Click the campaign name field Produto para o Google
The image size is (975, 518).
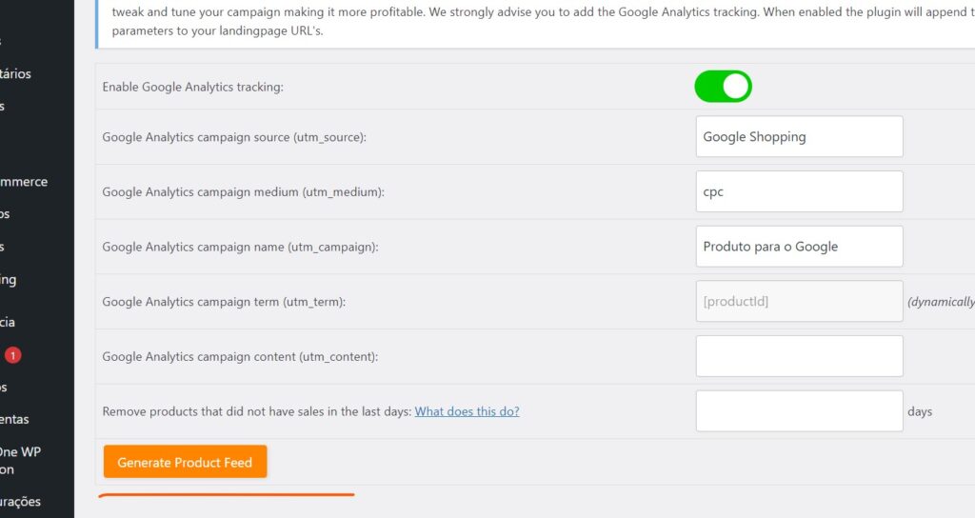799,247
